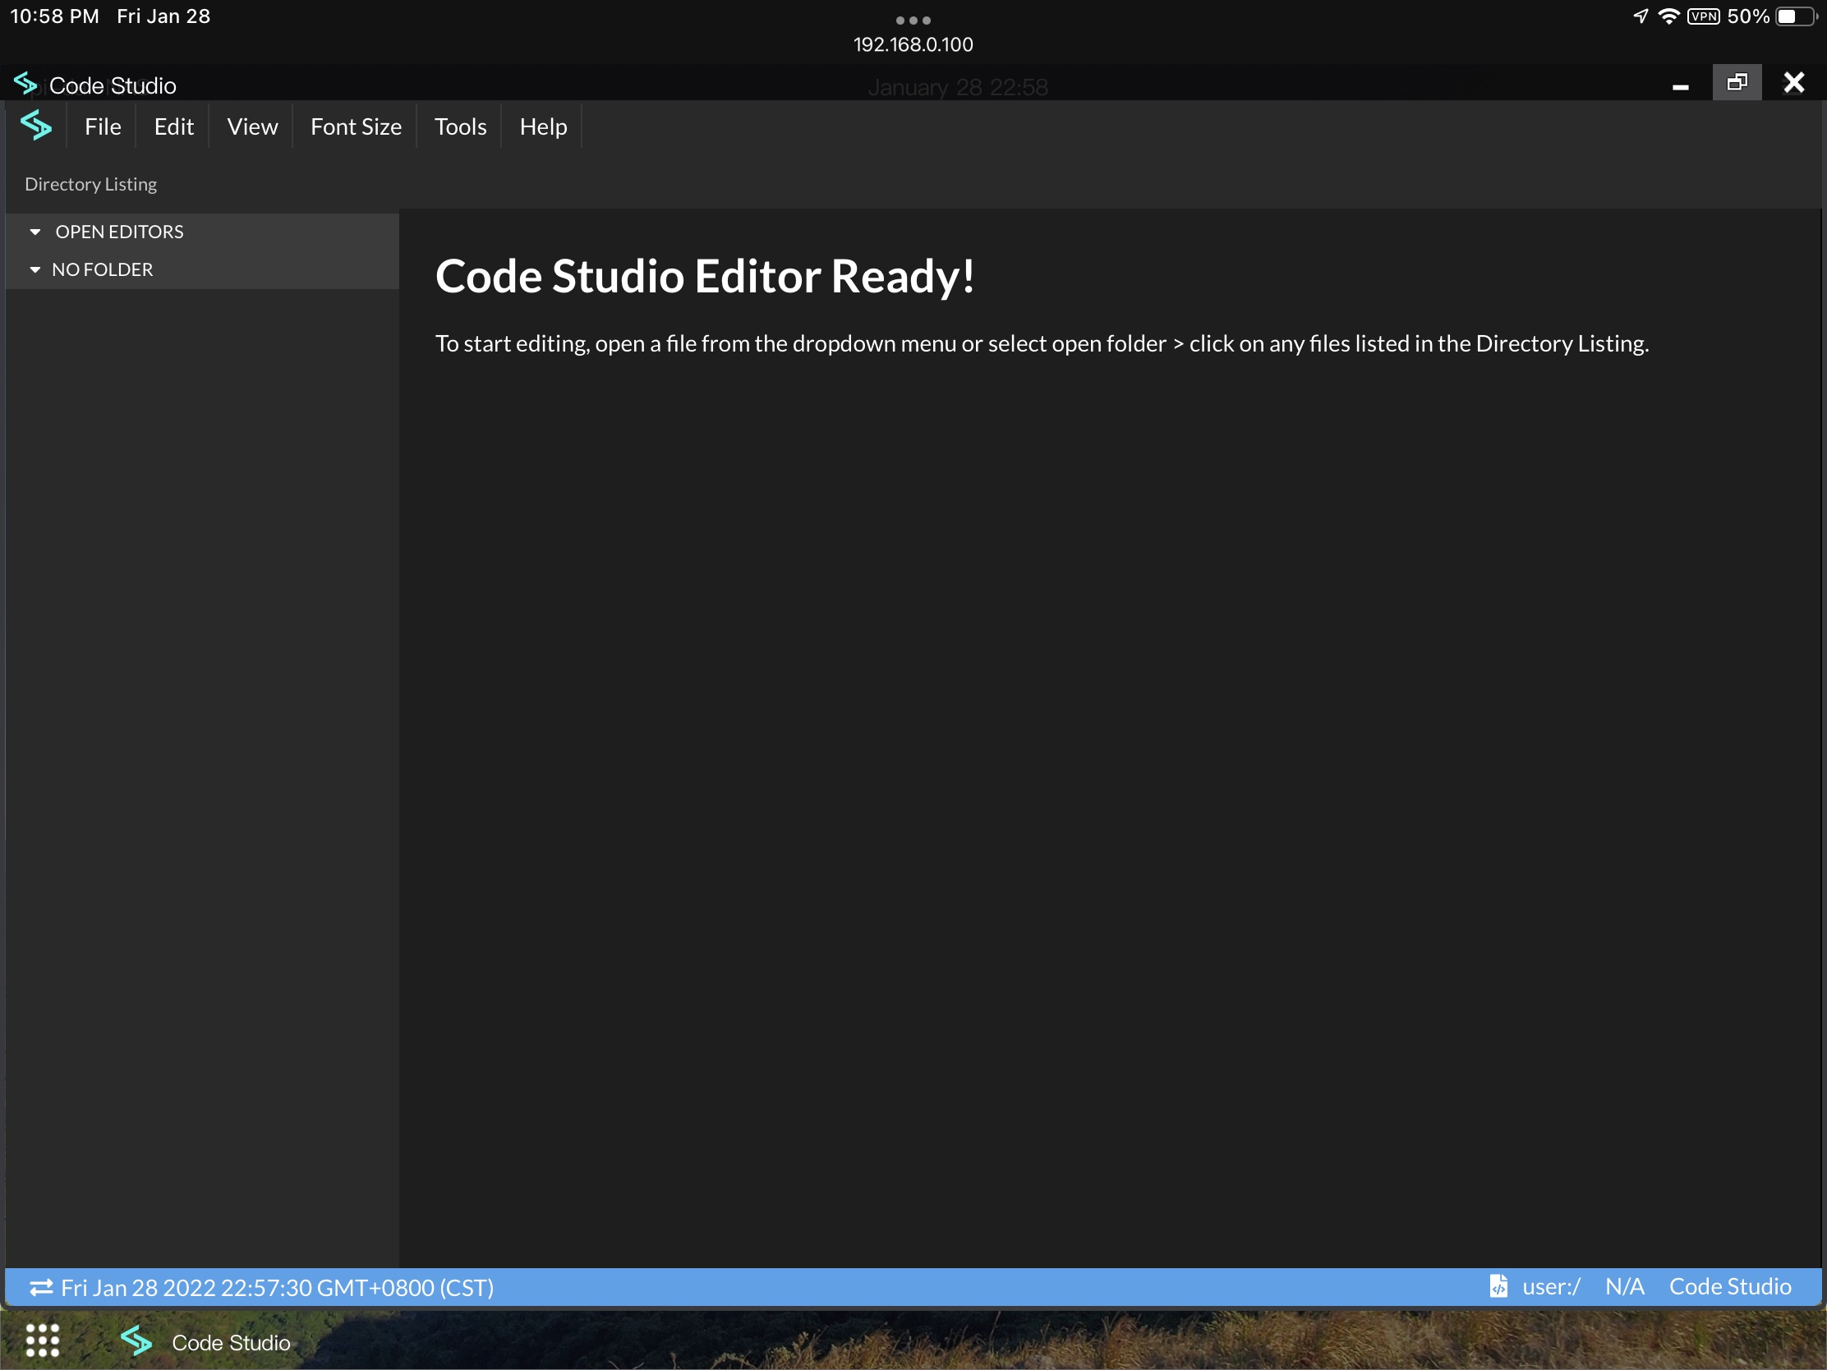The height and width of the screenshot is (1370, 1827).
Task: Collapse the OPEN EDITORS section
Action: coord(35,232)
